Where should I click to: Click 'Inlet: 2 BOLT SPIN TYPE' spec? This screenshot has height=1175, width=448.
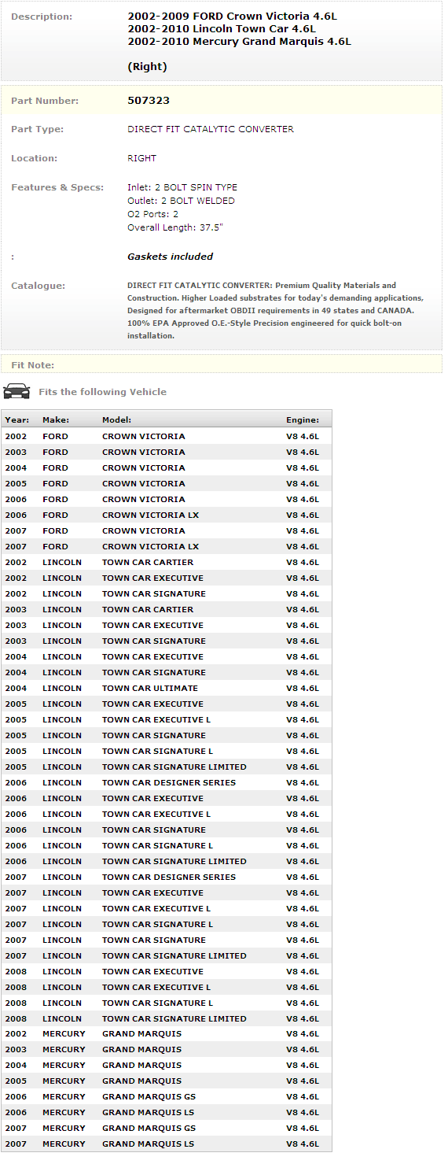(182, 187)
